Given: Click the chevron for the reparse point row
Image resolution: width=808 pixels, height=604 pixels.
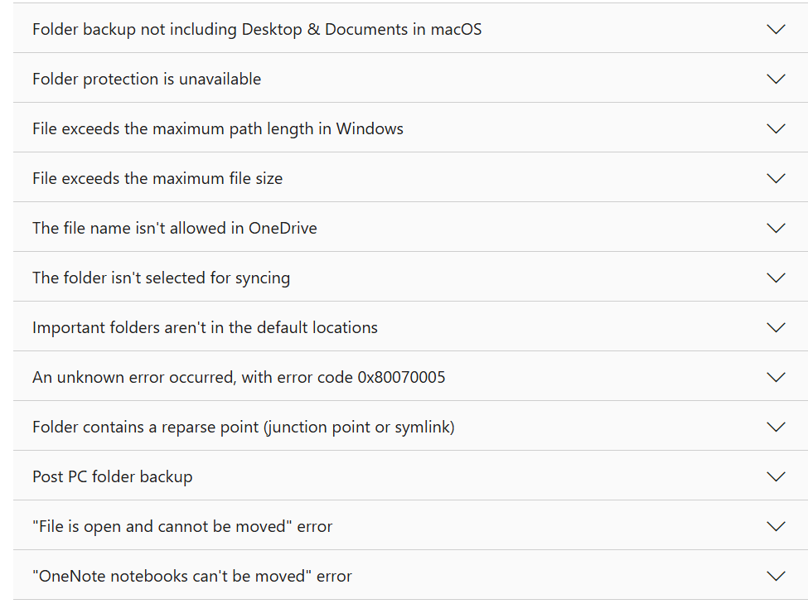Looking at the screenshot, I should tap(776, 426).
